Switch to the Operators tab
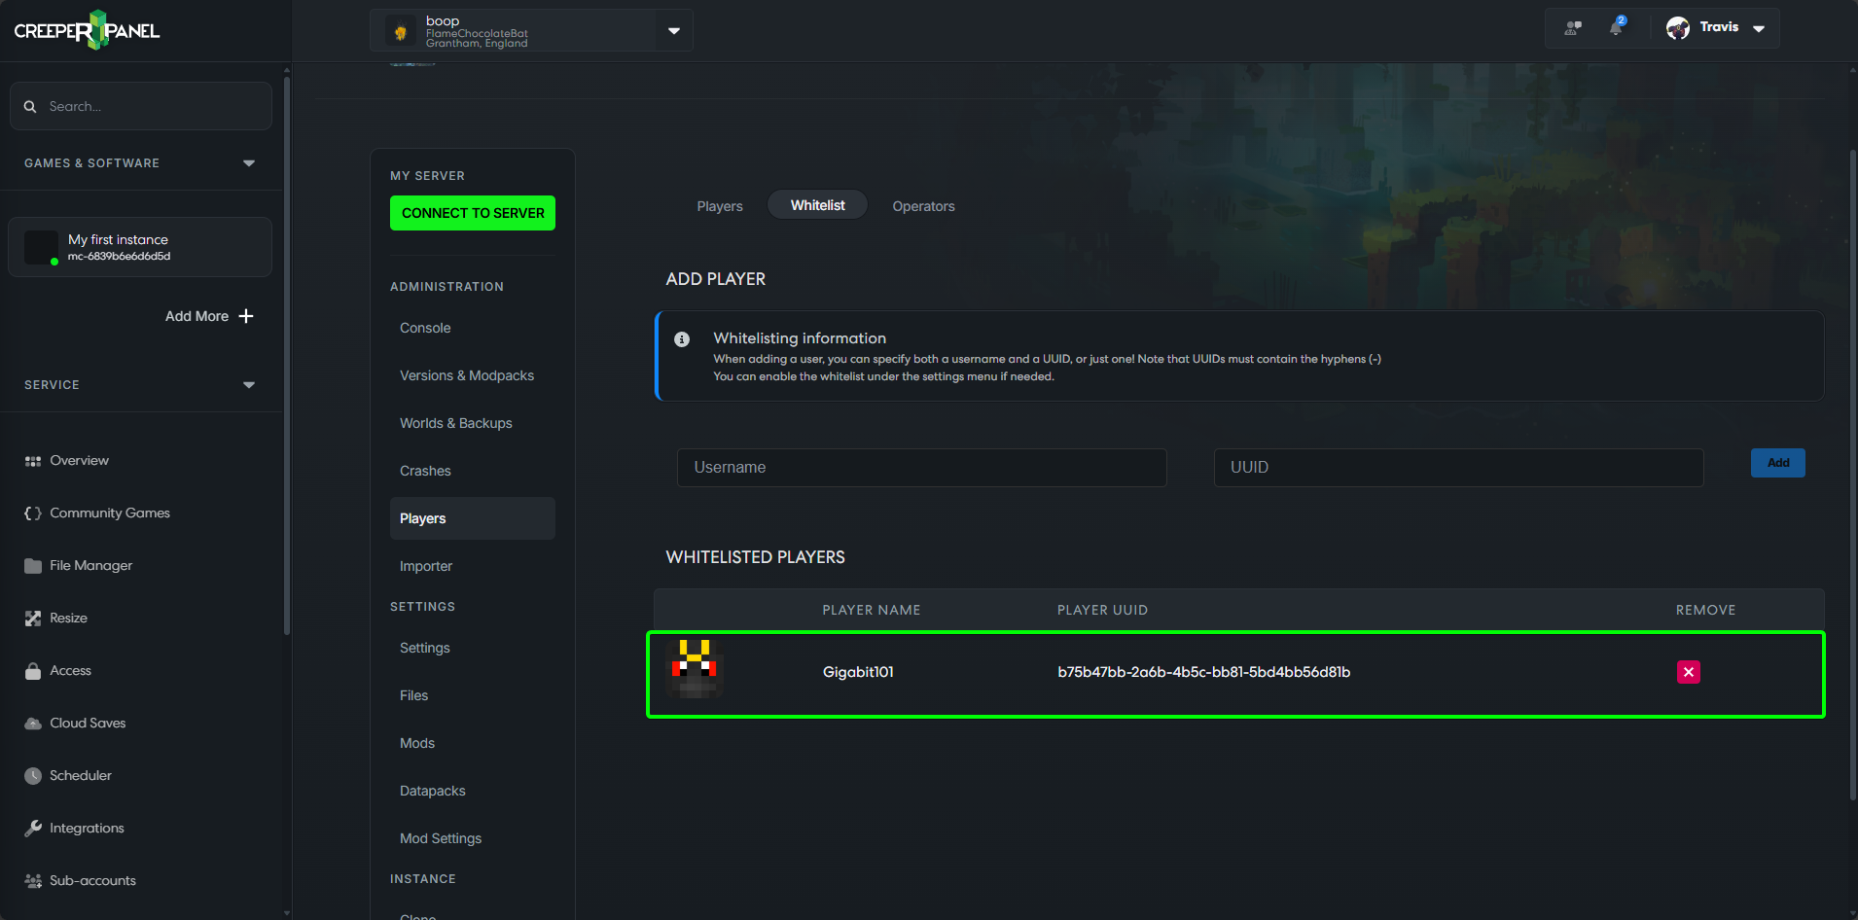This screenshot has height=920, width=1858. [922, 205]
